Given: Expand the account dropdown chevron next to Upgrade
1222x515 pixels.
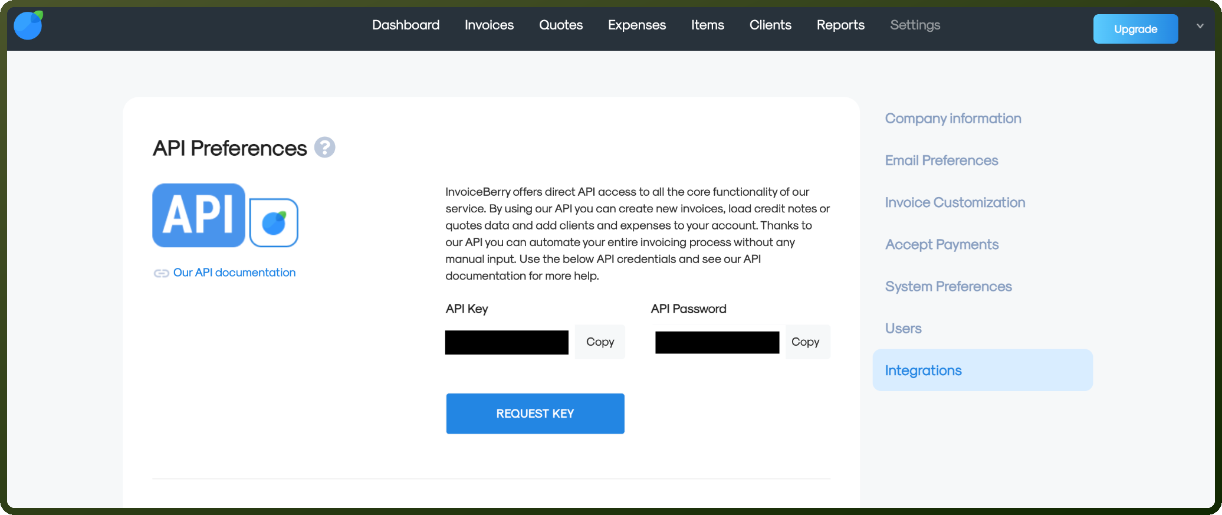Looking at the screenshot, I should [x=1200, y=26].
